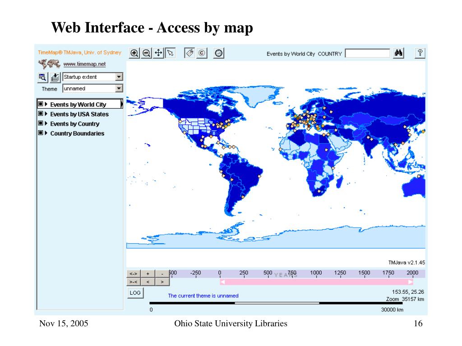Select Events by Country layer label
The image size is (462, 346).
point(74,124)
